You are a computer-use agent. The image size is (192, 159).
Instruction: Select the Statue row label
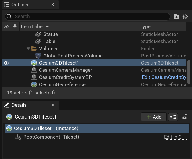pos(51,34)
